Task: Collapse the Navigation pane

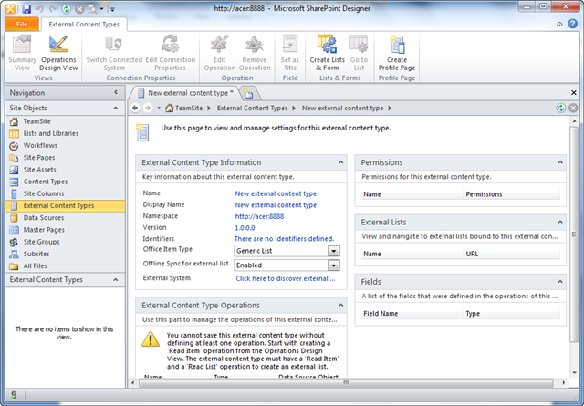Action: point(116,92)
